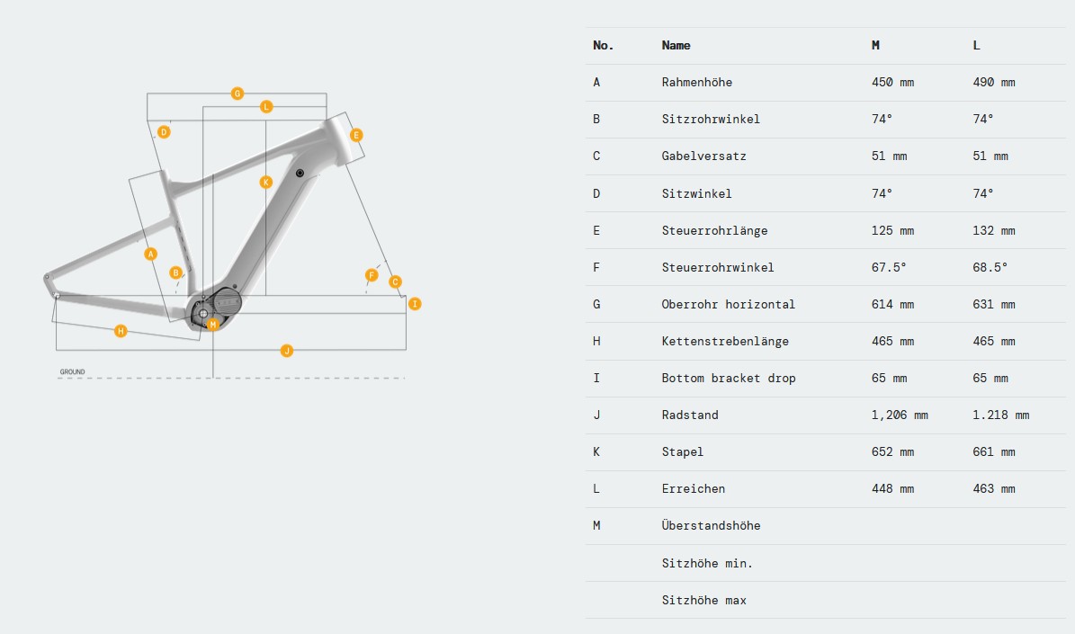This screenshot has height=634, width=1075.
Task: Click the Radstand row label
Action: click(x=689, y=415)
